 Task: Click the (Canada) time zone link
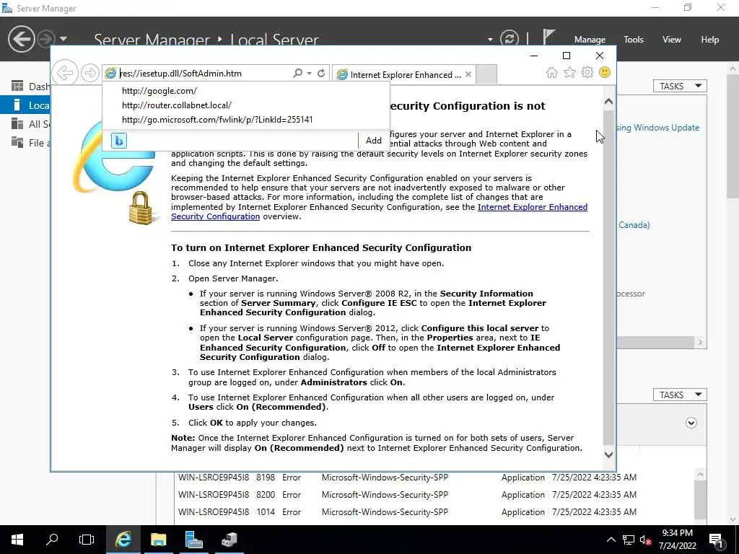pos(634,225)
